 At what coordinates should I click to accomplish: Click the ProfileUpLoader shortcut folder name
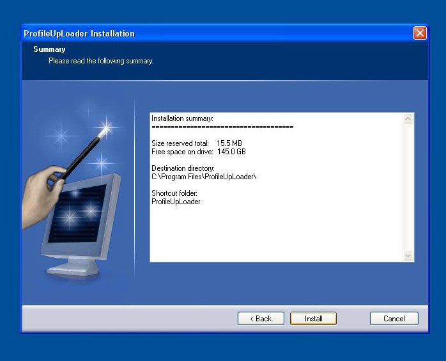pos(176,202)
